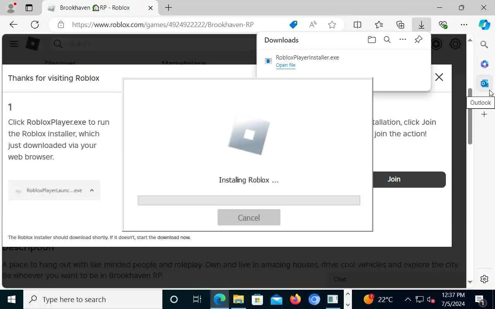Screen dimensions: 495x309
Task: Open Microsoft 365 sidebar icon
Action: (484, 64)
